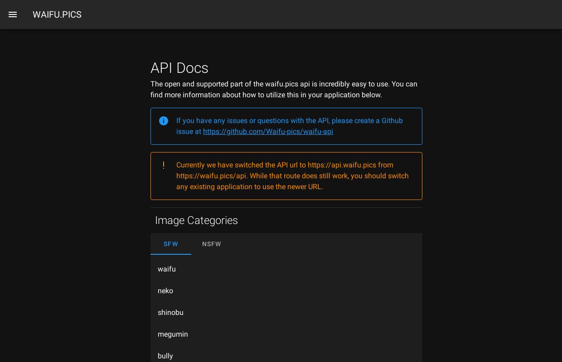Open the hamburger navigation menu
Screen dimensions: 562x362
click(x=13, y=14)
